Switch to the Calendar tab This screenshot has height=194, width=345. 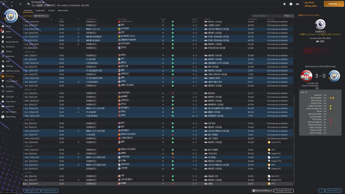point(40,11)
